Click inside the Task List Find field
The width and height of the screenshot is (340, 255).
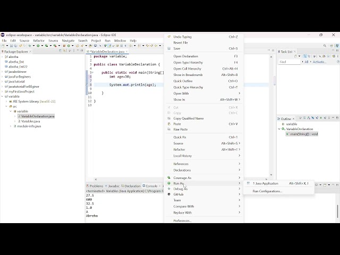coord(289,62)
